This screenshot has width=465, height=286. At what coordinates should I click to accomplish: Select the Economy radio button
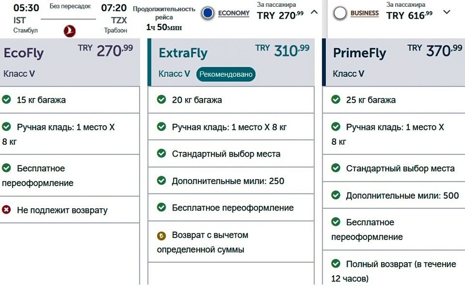tap(208, 13)
